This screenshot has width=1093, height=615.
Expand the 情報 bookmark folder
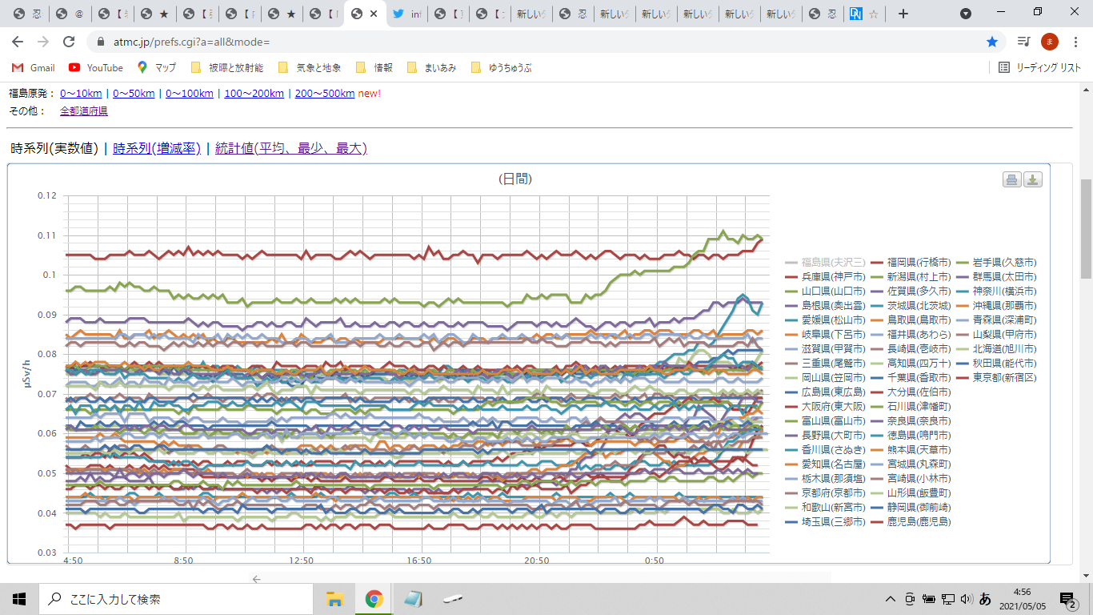tap(374, 68)
